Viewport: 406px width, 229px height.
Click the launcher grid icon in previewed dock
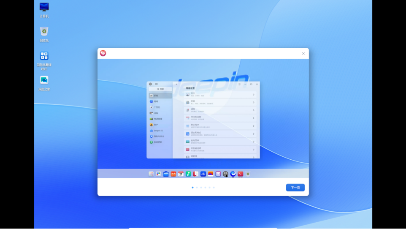coord(151,174)
